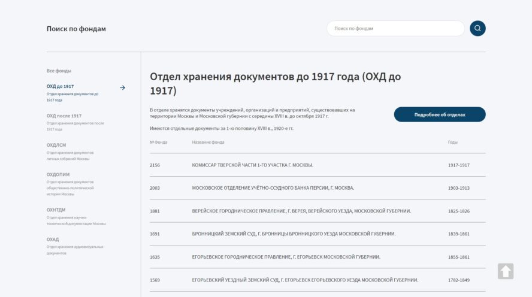Click the years value 1782-1849
The image size is (532, 297).
(459, 280)
